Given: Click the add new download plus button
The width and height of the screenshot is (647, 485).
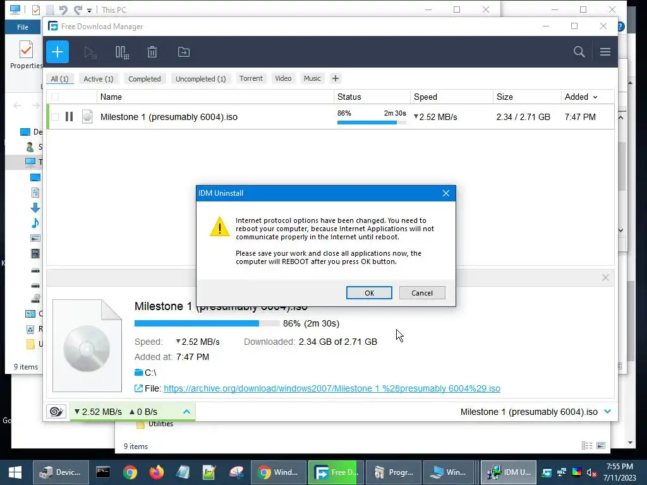Looking at the screenshot, I should coord(57,52).
